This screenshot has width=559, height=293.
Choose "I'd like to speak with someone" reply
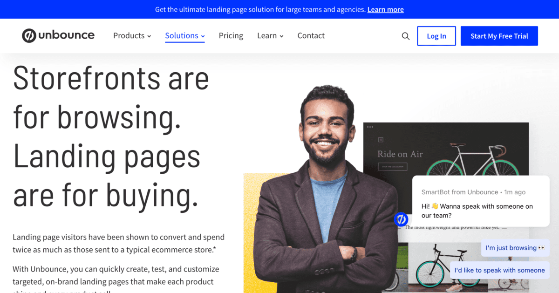[499, 270]
